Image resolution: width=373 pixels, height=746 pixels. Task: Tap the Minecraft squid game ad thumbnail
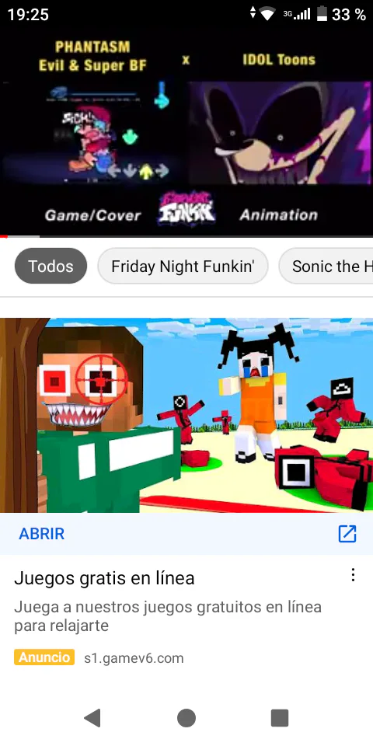pyautogui.click(x=186, y=415)
